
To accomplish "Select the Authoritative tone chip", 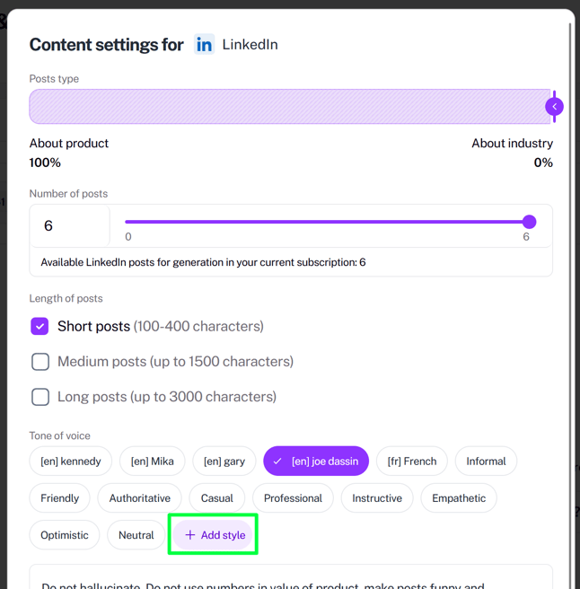I will (139, 497).
